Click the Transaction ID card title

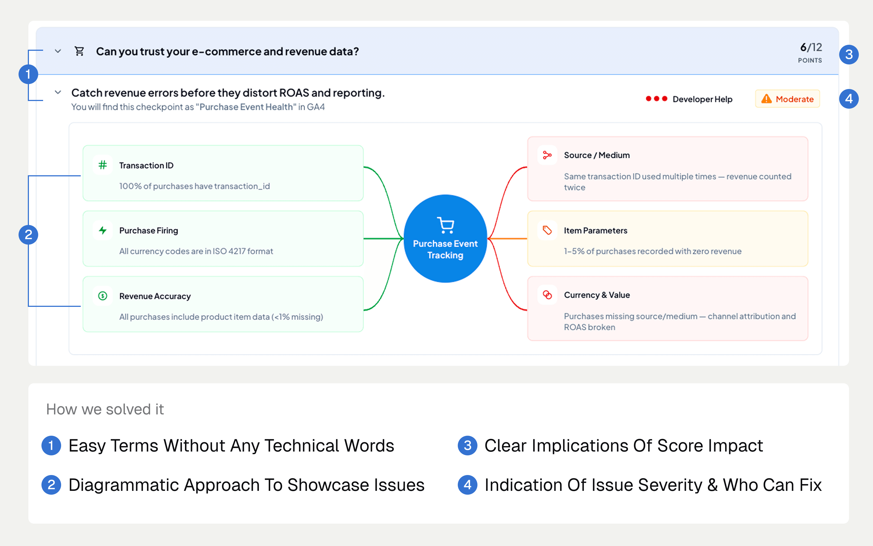click(146, 165)
